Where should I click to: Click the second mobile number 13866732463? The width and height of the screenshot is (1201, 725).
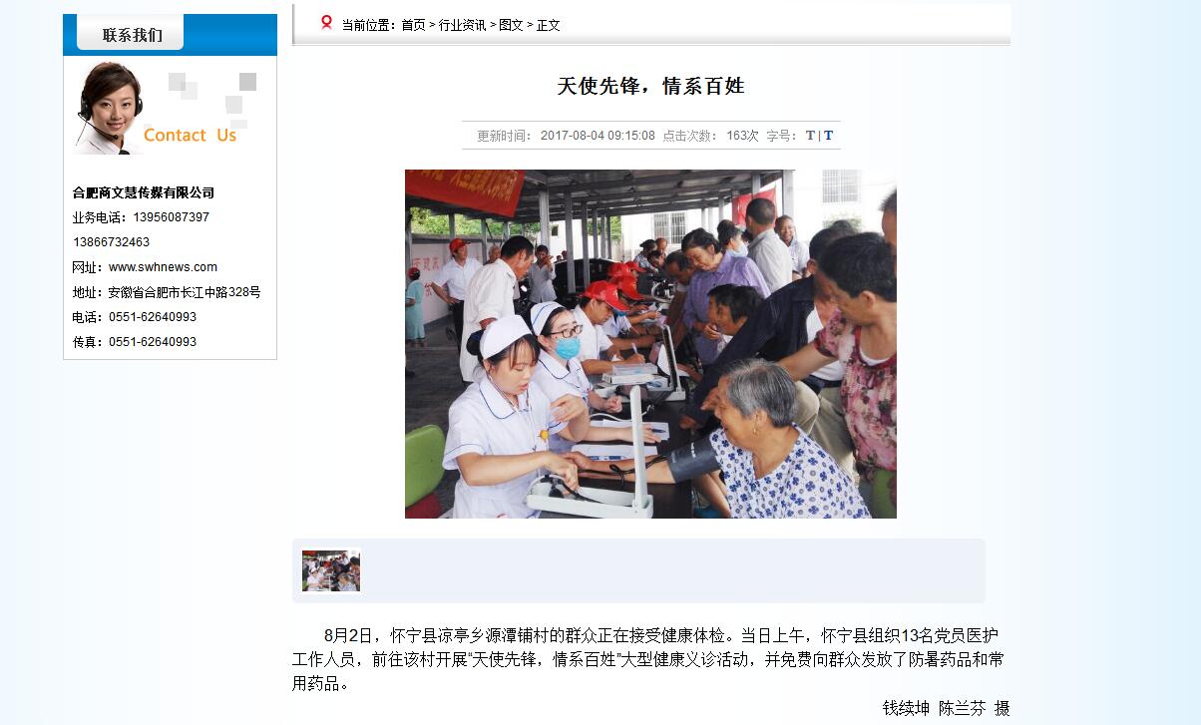[111, 242]
